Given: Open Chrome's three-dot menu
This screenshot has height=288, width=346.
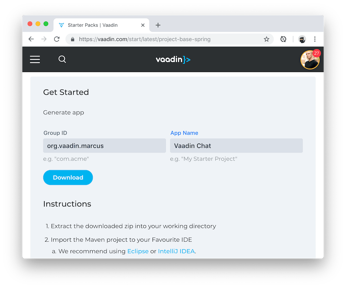Looking at the screenshot, I should (x=315, y=39).
